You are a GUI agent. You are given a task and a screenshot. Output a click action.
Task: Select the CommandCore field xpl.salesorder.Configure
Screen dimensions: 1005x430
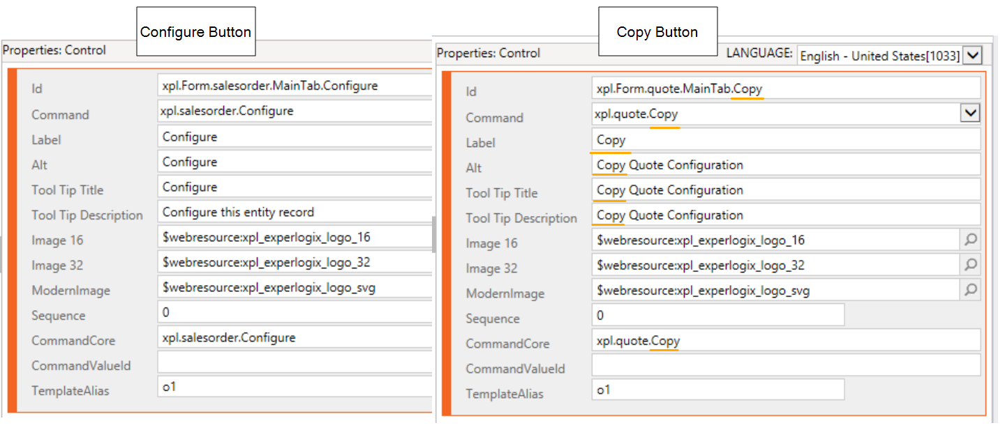pos(295,337)
